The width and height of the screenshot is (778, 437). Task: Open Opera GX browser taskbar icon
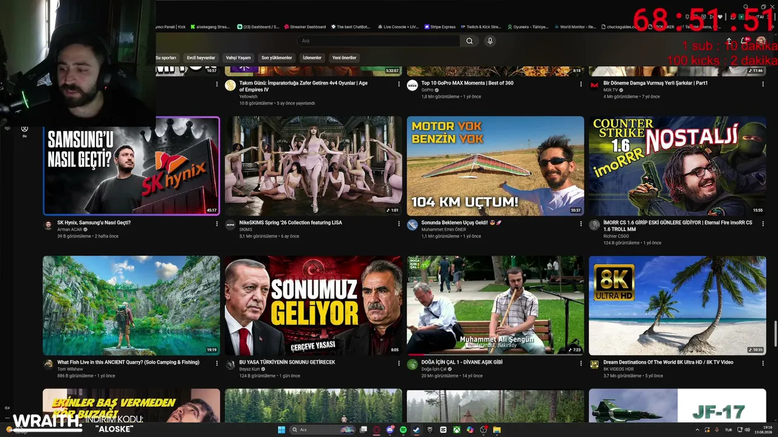click(x=376, y=430)
